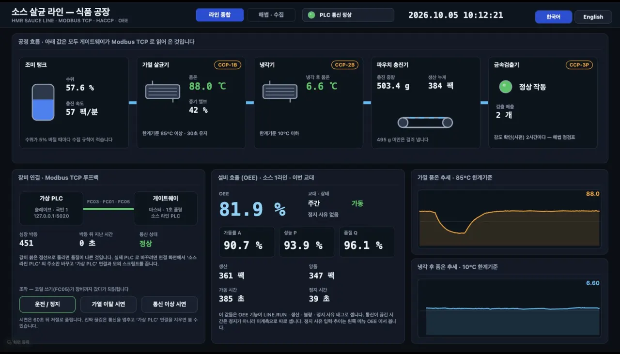Click the metal detector green status lamp
The image size is (620, 354).
point(506,87)
